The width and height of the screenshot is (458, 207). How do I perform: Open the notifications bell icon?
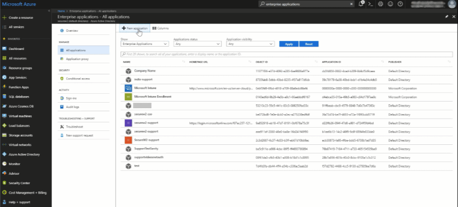coord(361,4)
